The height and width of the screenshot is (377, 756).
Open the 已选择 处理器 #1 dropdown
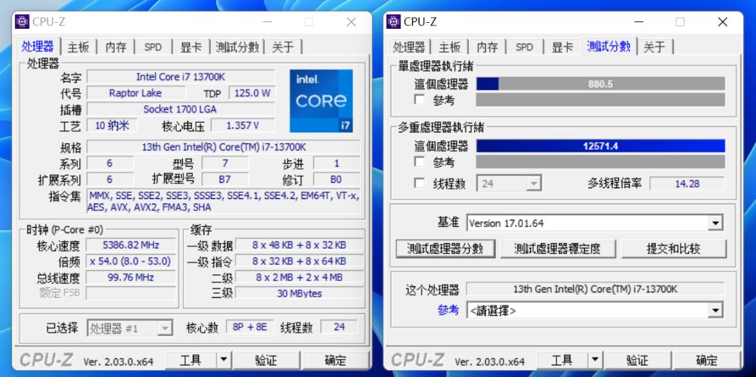[x=129, y=329]
